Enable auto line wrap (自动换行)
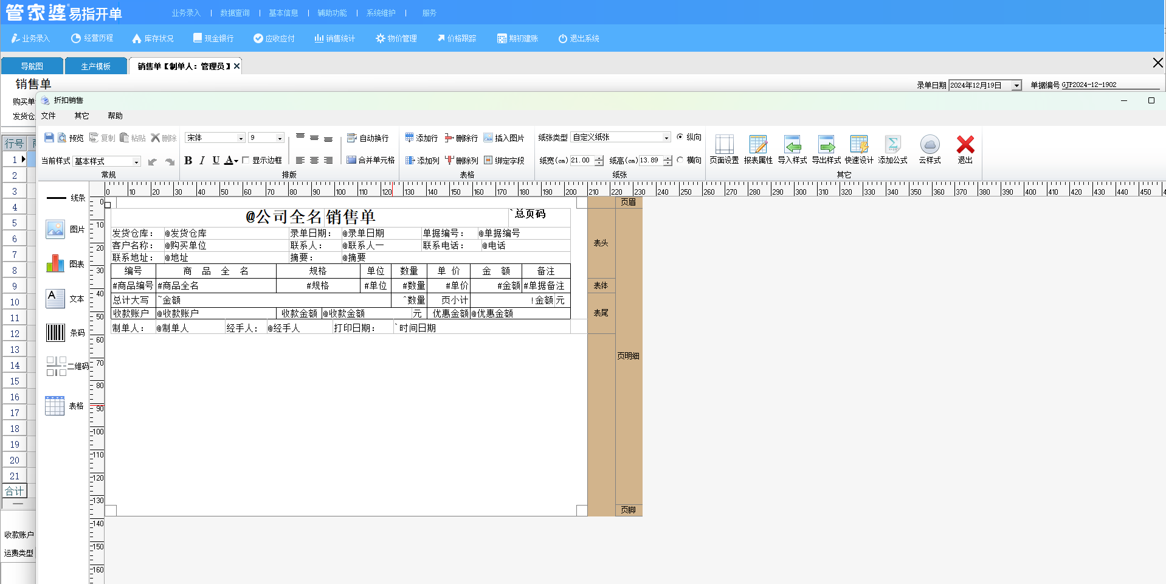Viewport: 1166px width, 584px height. point(368,138)
